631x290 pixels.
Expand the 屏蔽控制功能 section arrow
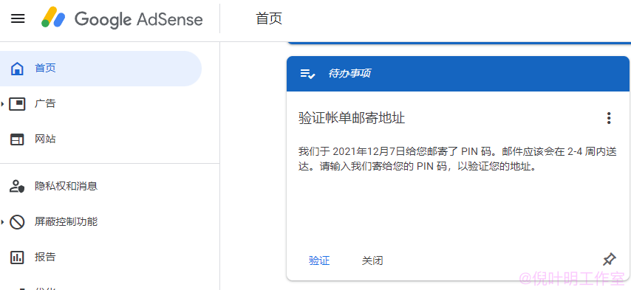2,221
